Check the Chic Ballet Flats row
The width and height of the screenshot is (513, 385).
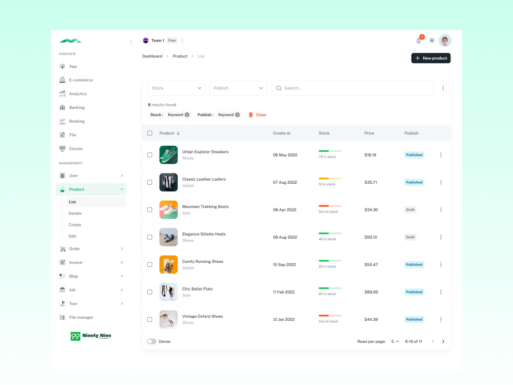coord(150,292)
